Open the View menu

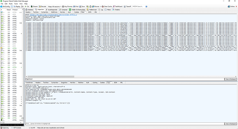pyautogui.click(x=21, y=4)
